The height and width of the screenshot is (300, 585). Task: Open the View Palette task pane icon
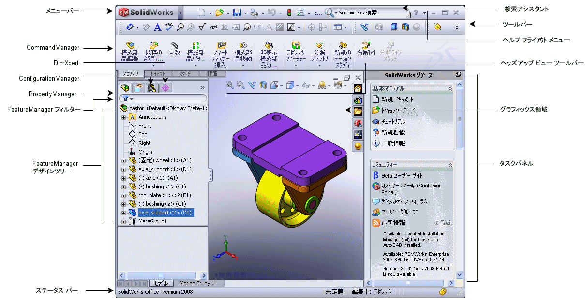click(358, 135)
